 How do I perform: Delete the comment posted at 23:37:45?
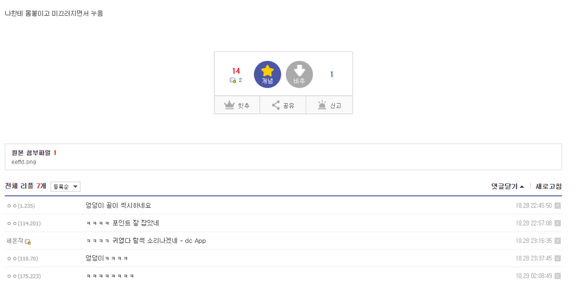558,259
